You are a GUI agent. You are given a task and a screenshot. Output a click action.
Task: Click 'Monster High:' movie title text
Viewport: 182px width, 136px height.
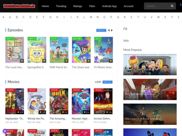[81, 119]
